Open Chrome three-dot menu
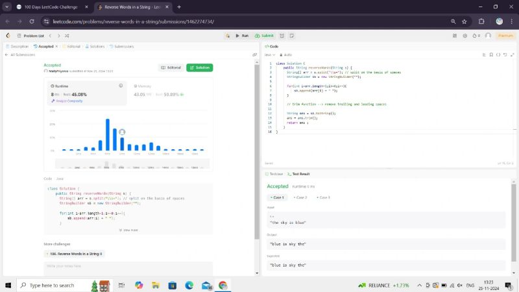 coord(512,21)
